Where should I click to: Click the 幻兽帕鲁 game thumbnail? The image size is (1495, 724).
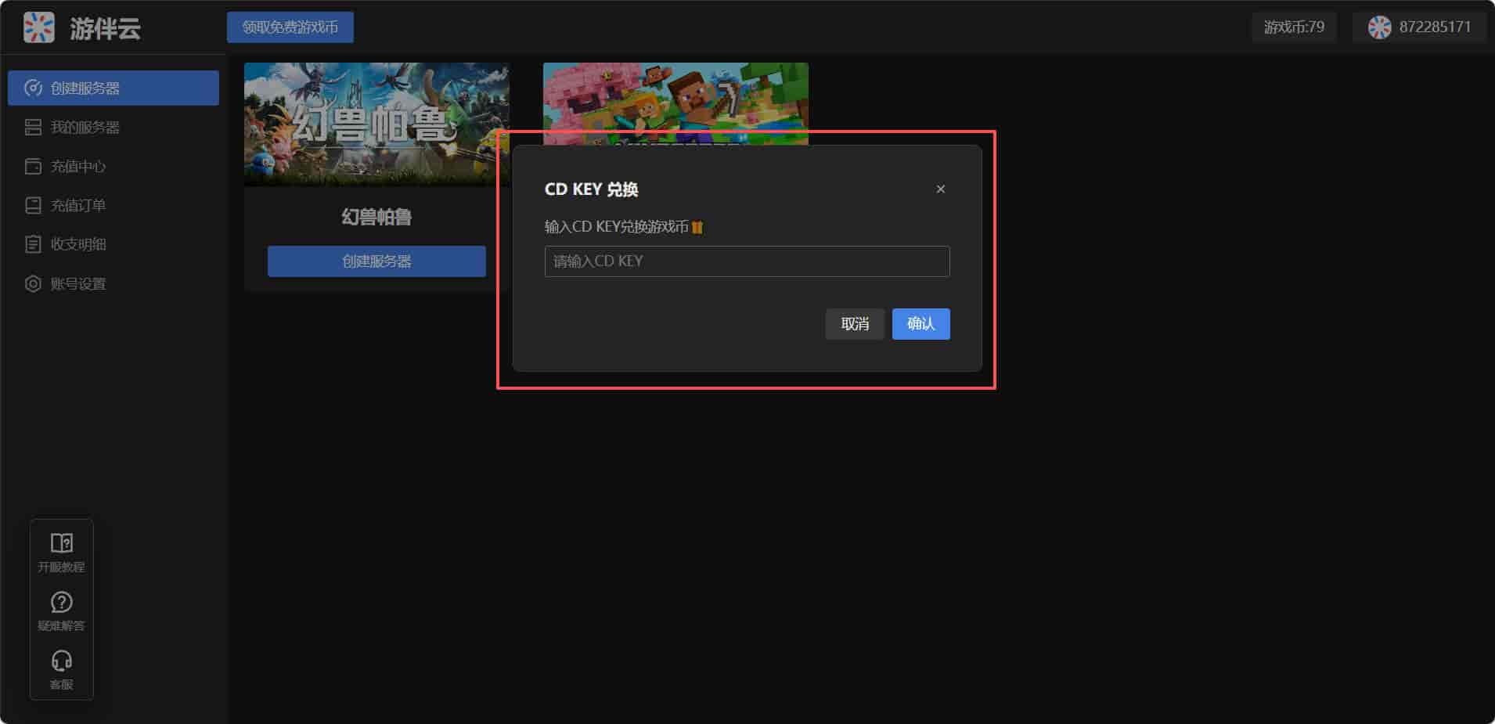coord(376,124)
